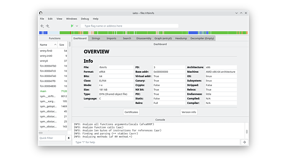The width and height of the screenshot is (287, 161).
Task: Select the main function in list
Action: click(43, 91)
